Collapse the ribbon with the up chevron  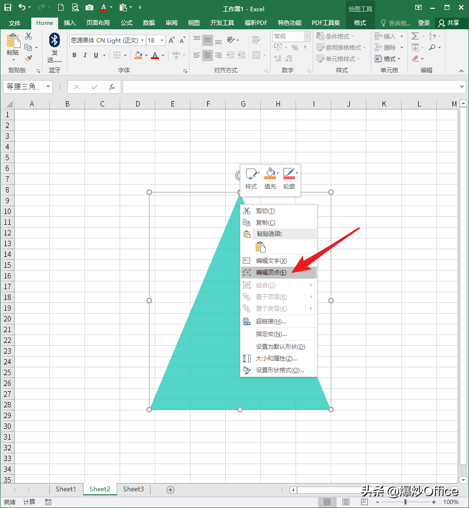pos(461,71)
